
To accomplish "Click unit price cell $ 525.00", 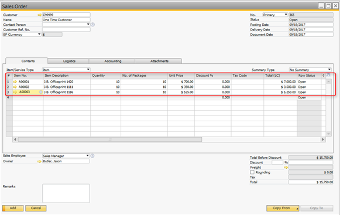I will tap(181, 93).
